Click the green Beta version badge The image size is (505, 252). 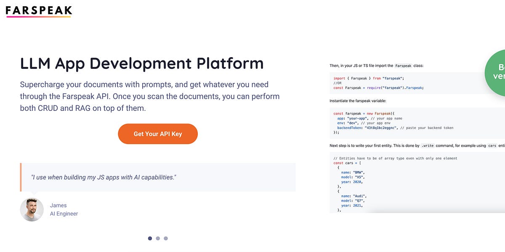499,71
